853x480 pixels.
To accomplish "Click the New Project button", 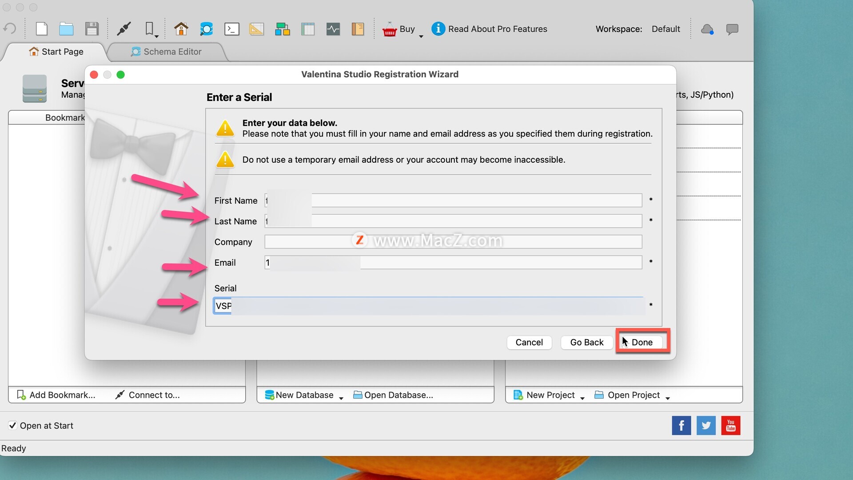I will [544, 395].
